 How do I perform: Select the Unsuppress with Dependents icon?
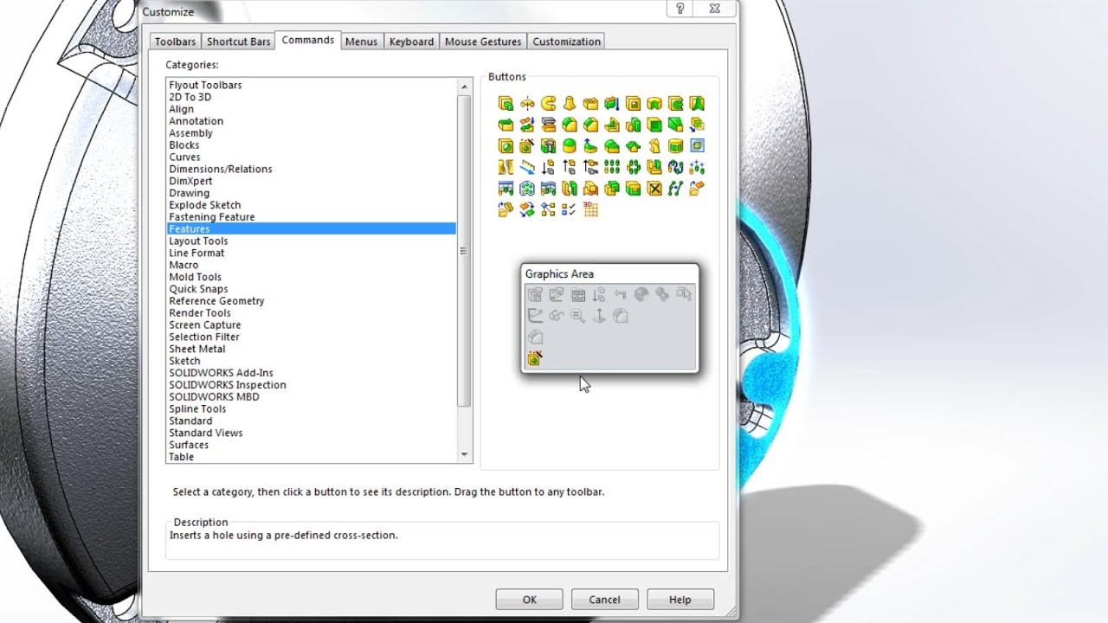click(590, 166)
